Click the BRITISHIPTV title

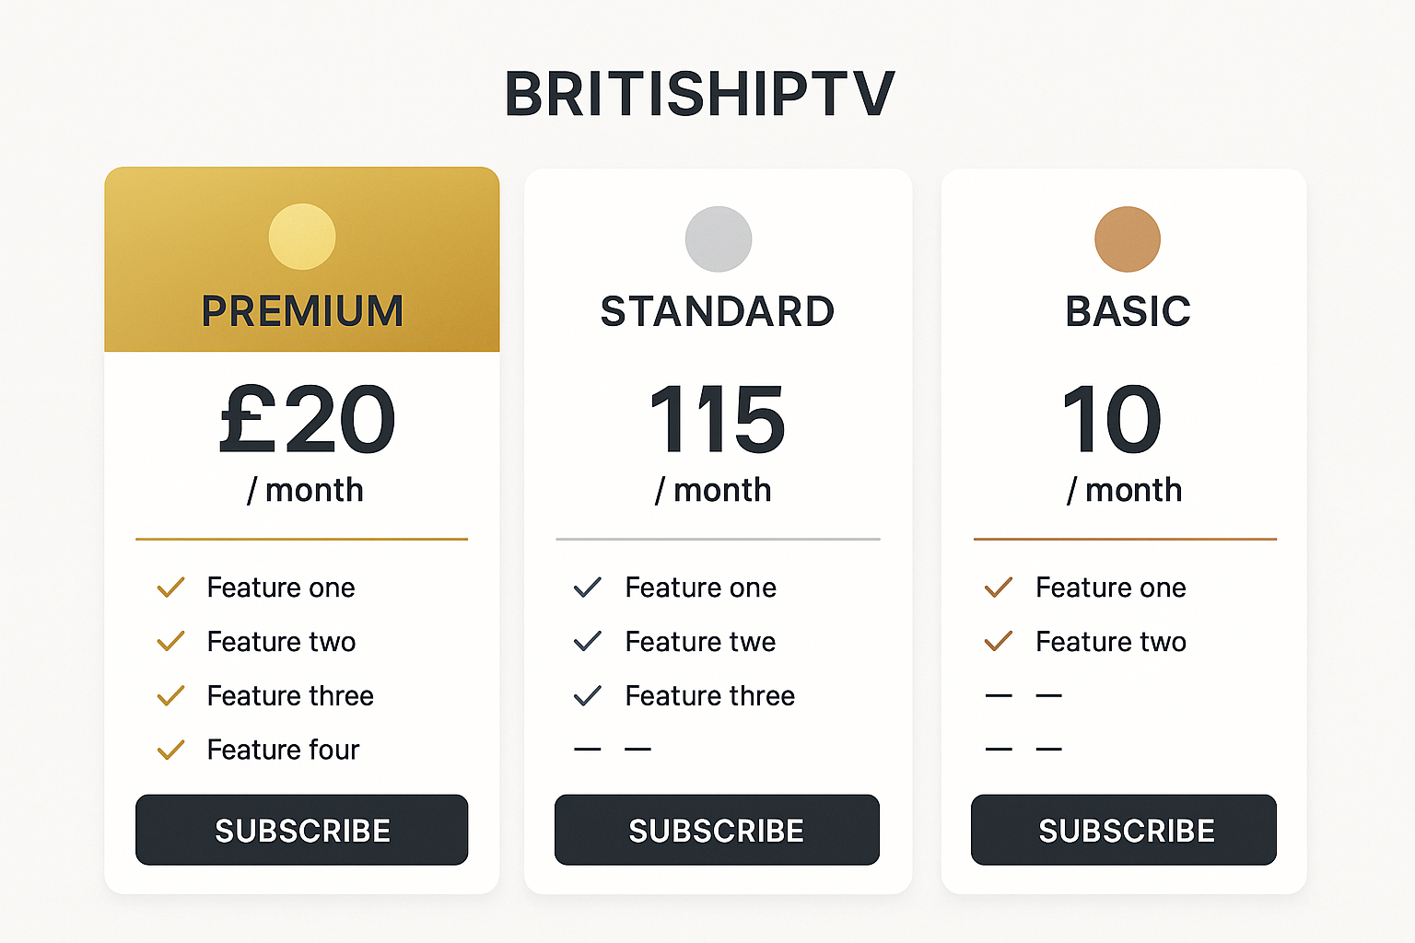[700, 94]
